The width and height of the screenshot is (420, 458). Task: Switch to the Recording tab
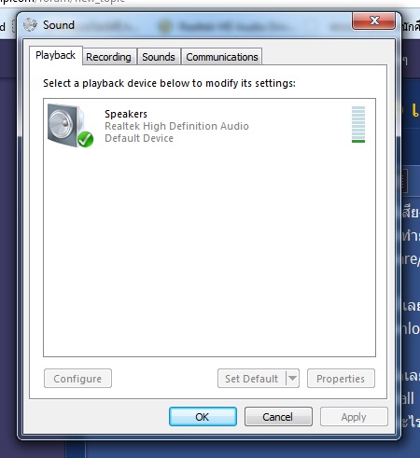(x=108, y=57)
